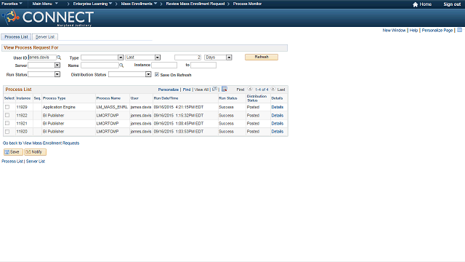The height and width of the screenshot is (262, 465).
Task: Click the CONNECT logo
Action: tap(47, 17)
